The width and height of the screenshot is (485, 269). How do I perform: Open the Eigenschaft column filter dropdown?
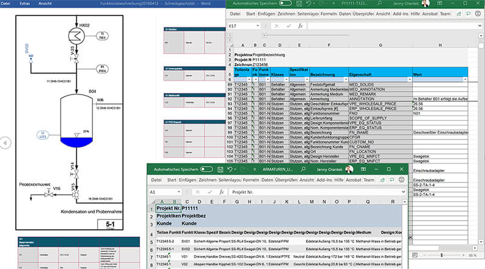point(410,79)
